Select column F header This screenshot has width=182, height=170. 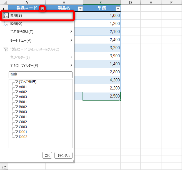pos(171,2)
